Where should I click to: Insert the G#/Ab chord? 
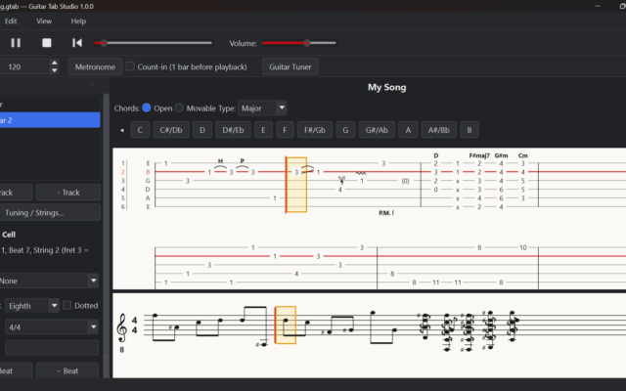(377, 130)
